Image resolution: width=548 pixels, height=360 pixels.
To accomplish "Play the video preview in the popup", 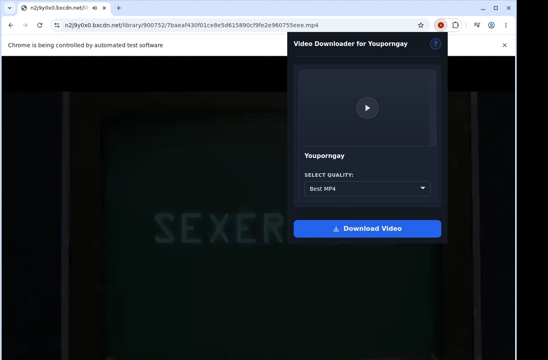I will pyautogui.click(x=367, y=108).
